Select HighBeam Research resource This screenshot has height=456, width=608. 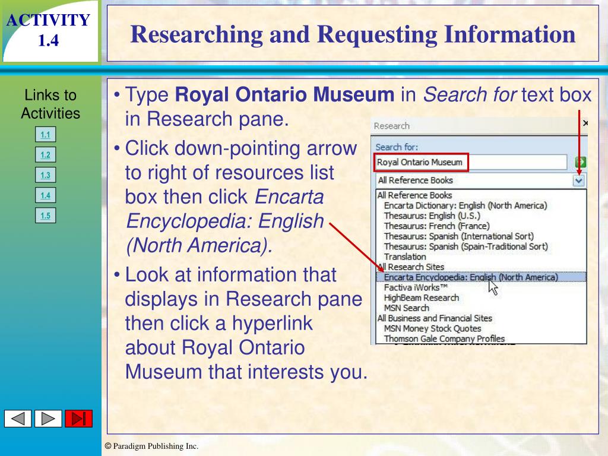(422, 297)
